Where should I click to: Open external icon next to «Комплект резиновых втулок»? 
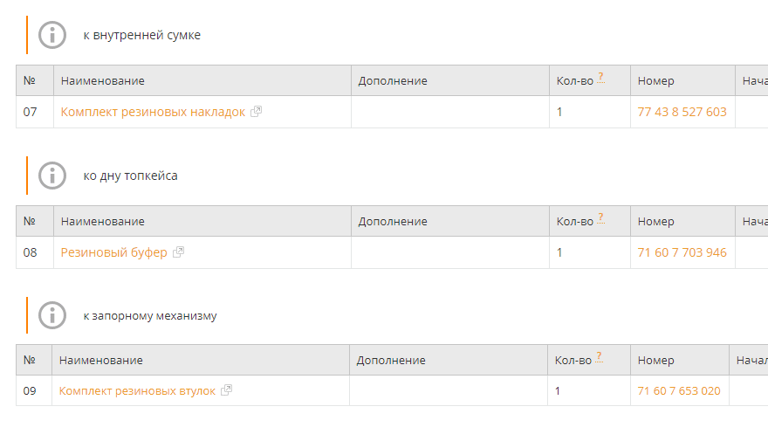(x=226, y=390)
